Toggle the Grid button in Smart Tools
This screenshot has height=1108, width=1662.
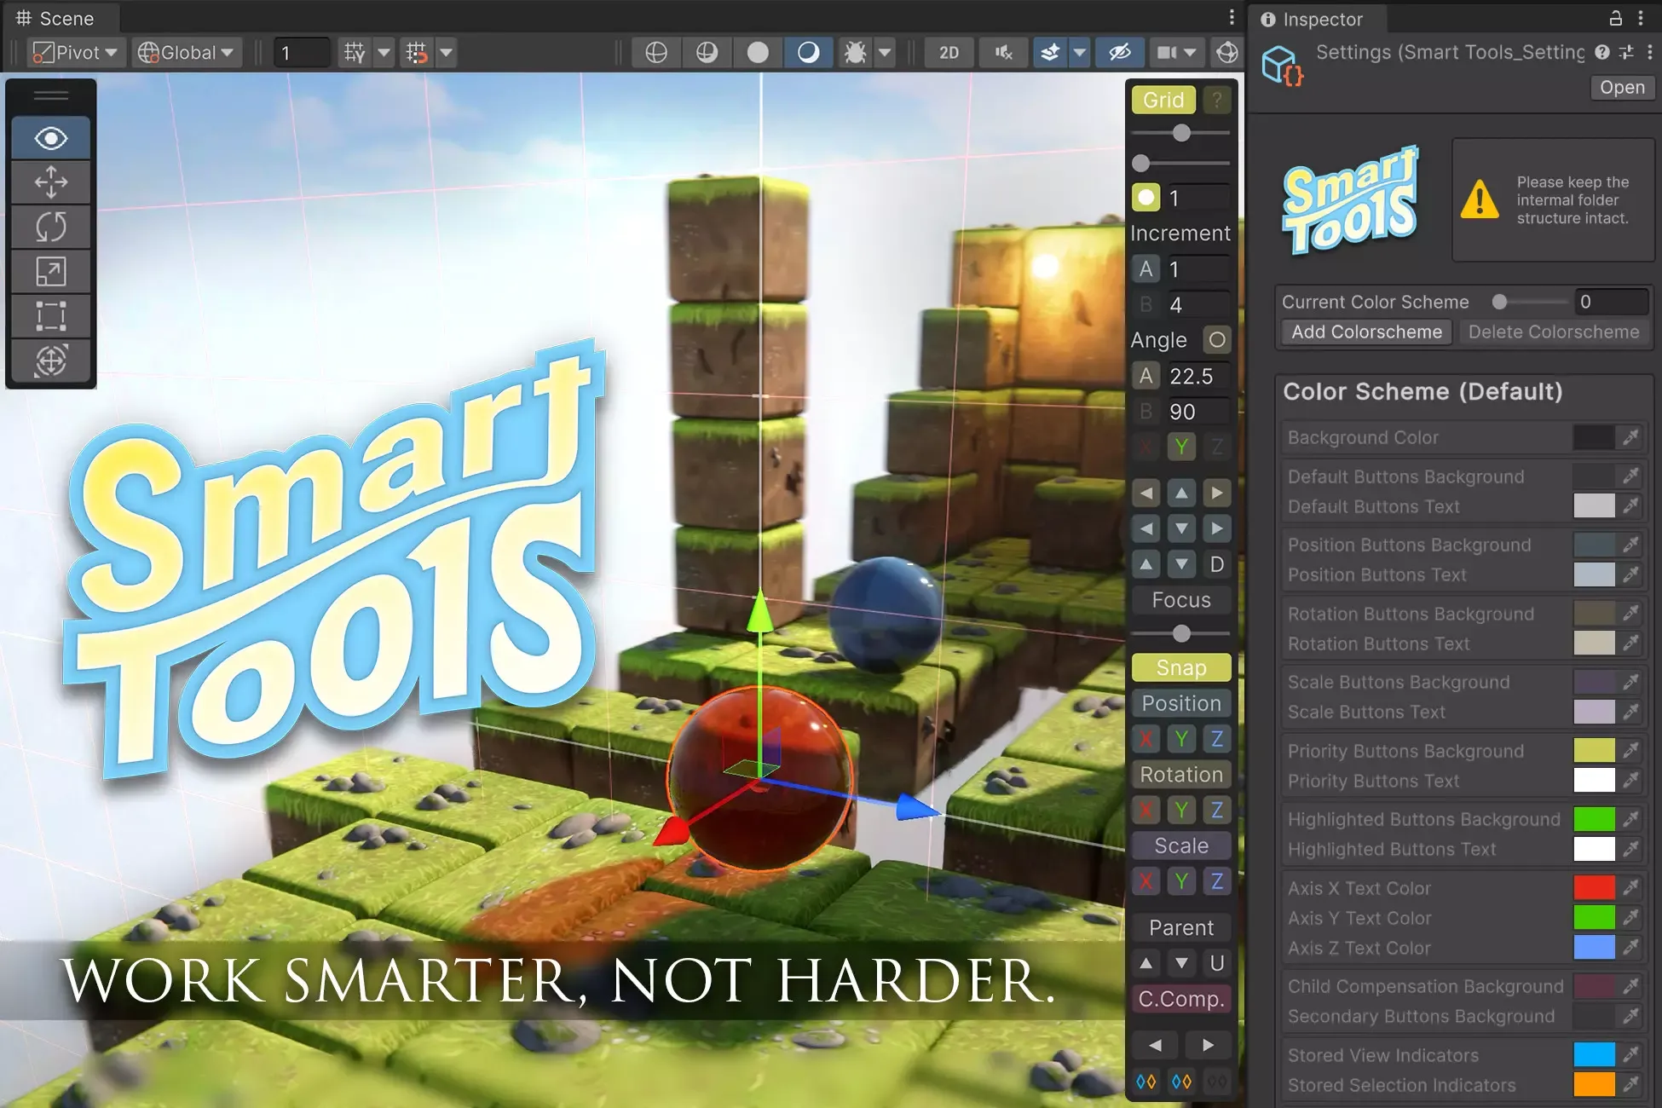[1163, 100]
